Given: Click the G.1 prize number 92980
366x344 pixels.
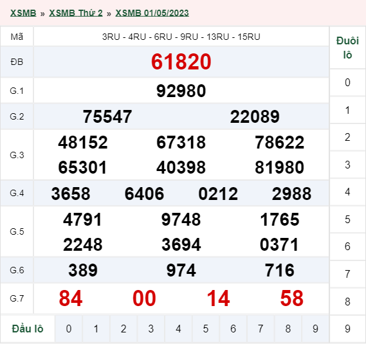Looking at the screenshot, I should 181,91.
